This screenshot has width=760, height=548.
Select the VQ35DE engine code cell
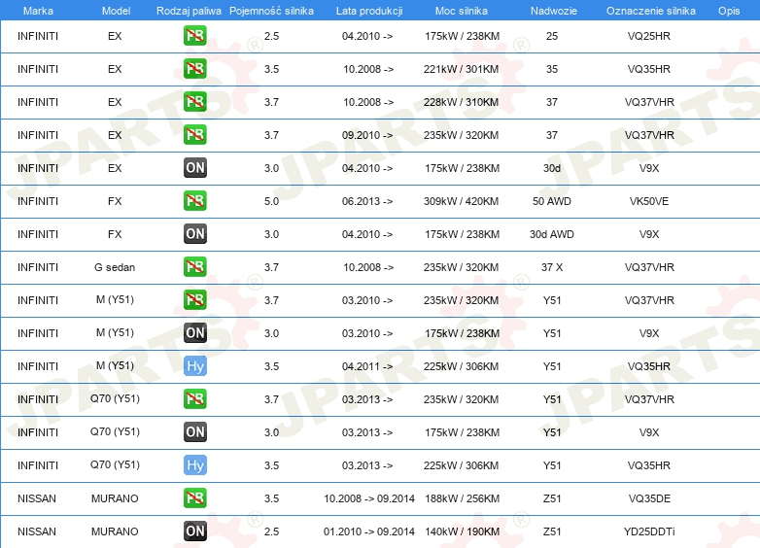click(x=649, y=498)
